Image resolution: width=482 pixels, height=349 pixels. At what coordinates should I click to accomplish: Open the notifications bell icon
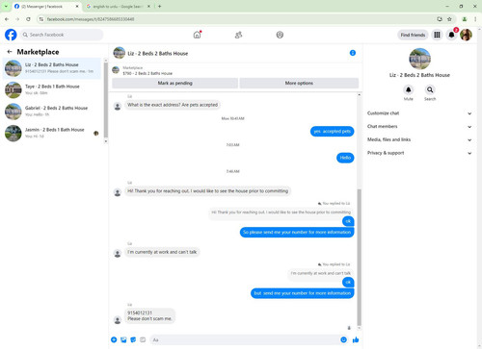coord(451,35)
